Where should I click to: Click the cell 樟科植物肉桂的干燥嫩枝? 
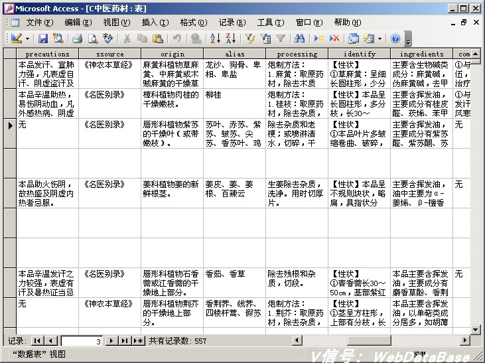coord(173,104)
